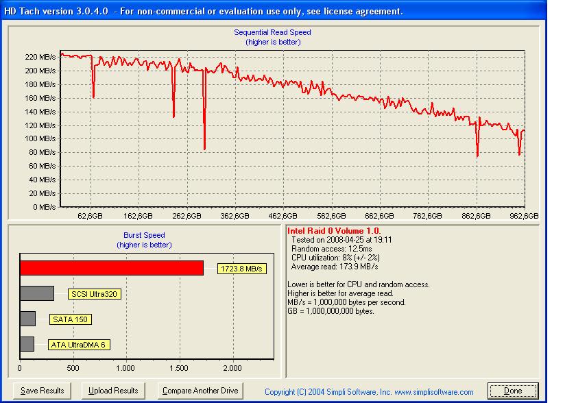Click the Upload Results button
Viewport: 576px width, 403px height.
(x=113, y=391)
